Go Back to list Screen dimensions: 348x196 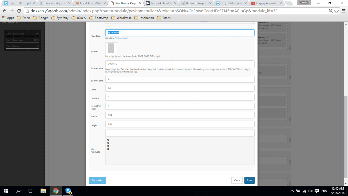[x=97, y=180]
